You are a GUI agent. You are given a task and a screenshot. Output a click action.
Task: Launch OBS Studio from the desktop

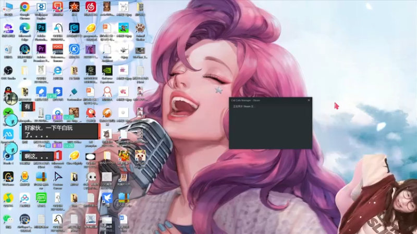point(8,71)
